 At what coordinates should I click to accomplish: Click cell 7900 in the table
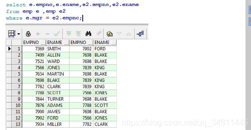[x=34, y=112]
